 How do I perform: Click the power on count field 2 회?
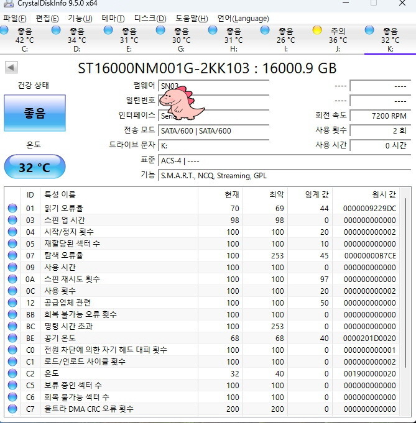coord(381,131)
